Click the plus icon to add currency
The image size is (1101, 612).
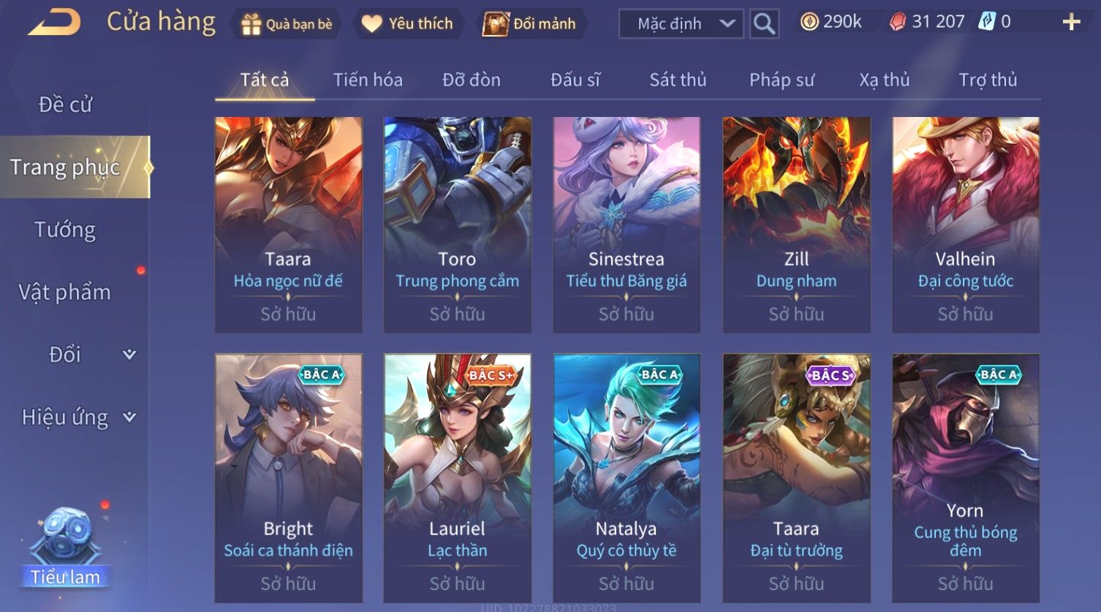pos(1071,22)
